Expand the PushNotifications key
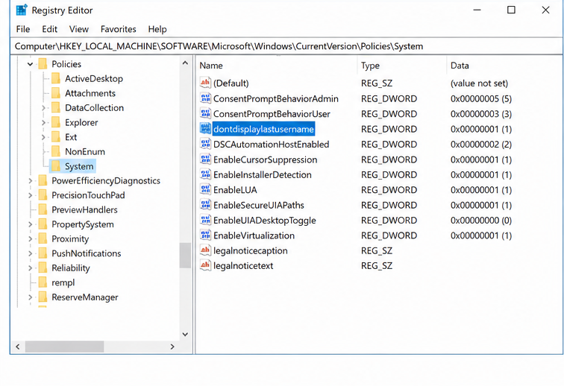The height and width of the screenshot is (386, 564). [x=30, y=254]
